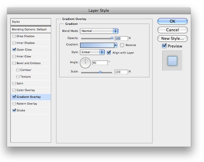
Task: Click the Scale value field
Action: tap(121, 72)
